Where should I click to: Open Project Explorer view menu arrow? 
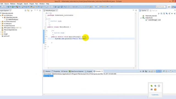(35, 10)
